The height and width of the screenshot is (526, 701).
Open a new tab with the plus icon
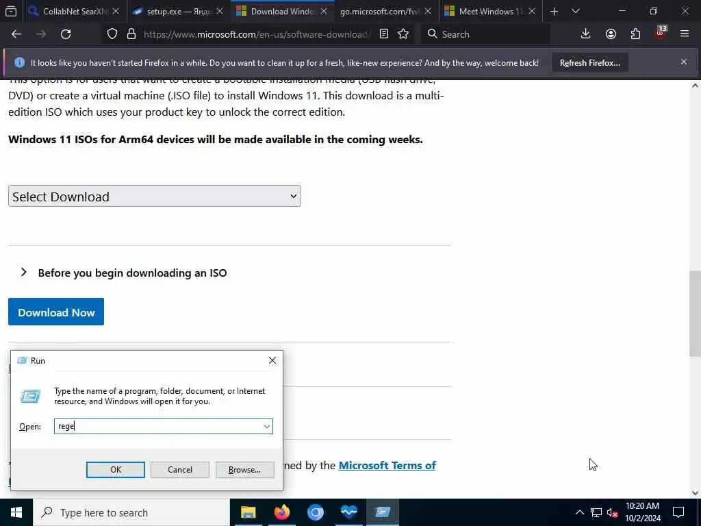[554, 11]
